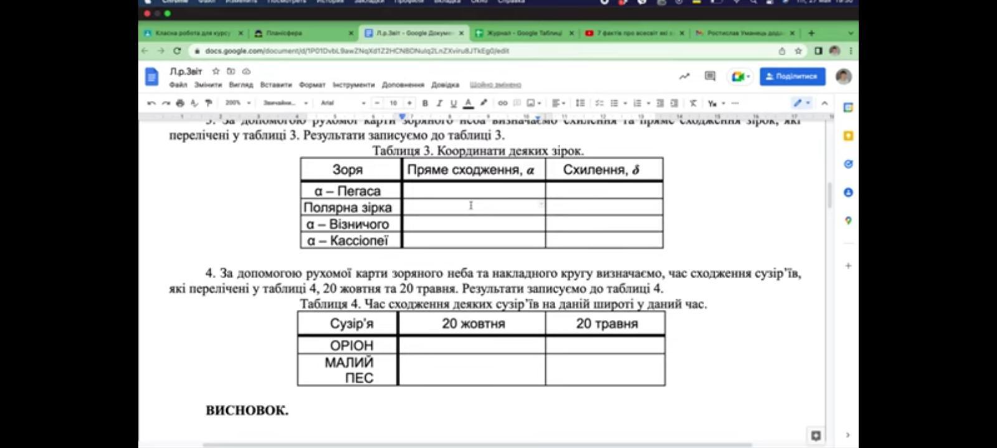Open Google Tasks in side panel
The height and width of the screenshot is (448, 997).
click(848, 164)
